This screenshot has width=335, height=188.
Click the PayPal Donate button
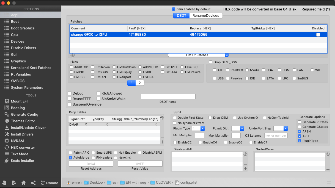[49, 183]
